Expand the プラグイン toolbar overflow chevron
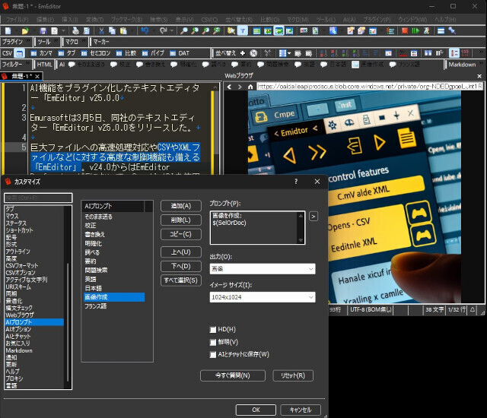The width and height of the screenshot is (487, 418). pos(28,40)
